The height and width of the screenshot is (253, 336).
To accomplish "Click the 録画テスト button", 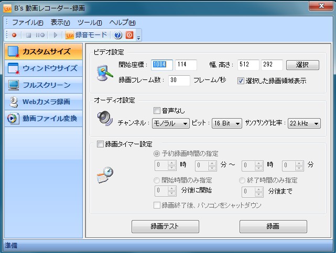I will (x=165, y=226).
